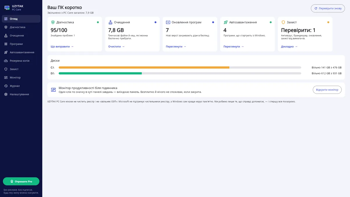Click the rocket icon on Автозавантаження card

(x=225, y=22)
